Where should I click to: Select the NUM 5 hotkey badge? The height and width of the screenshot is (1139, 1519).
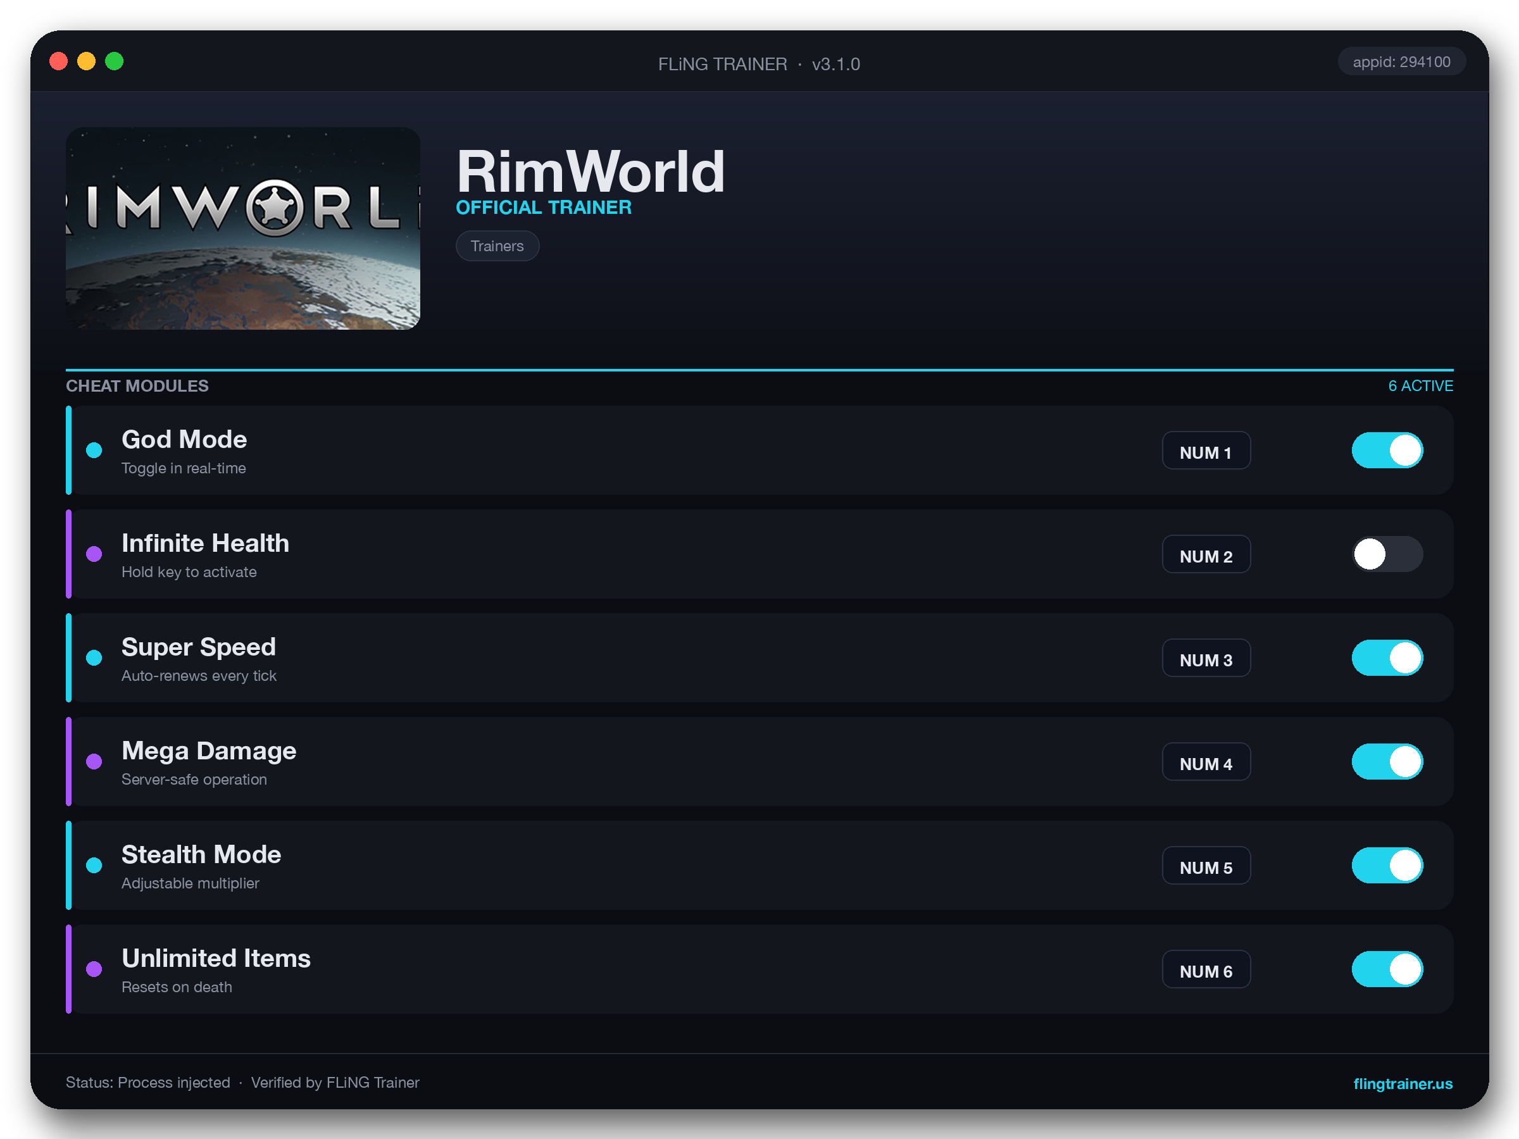(1206, 865)
